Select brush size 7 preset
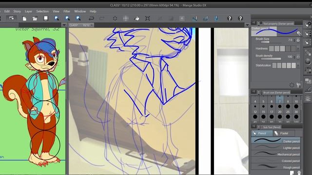The width and height of the screenshot is (312, 175). pos(280,99)
